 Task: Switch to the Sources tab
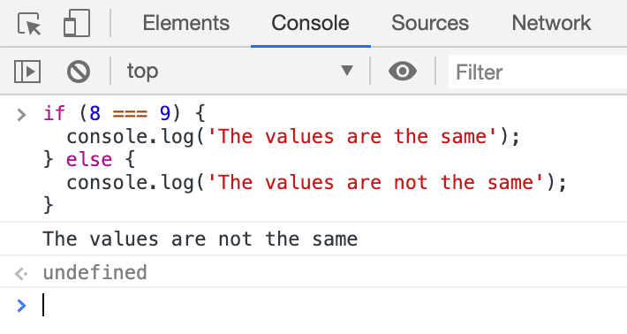click(430, 23)
